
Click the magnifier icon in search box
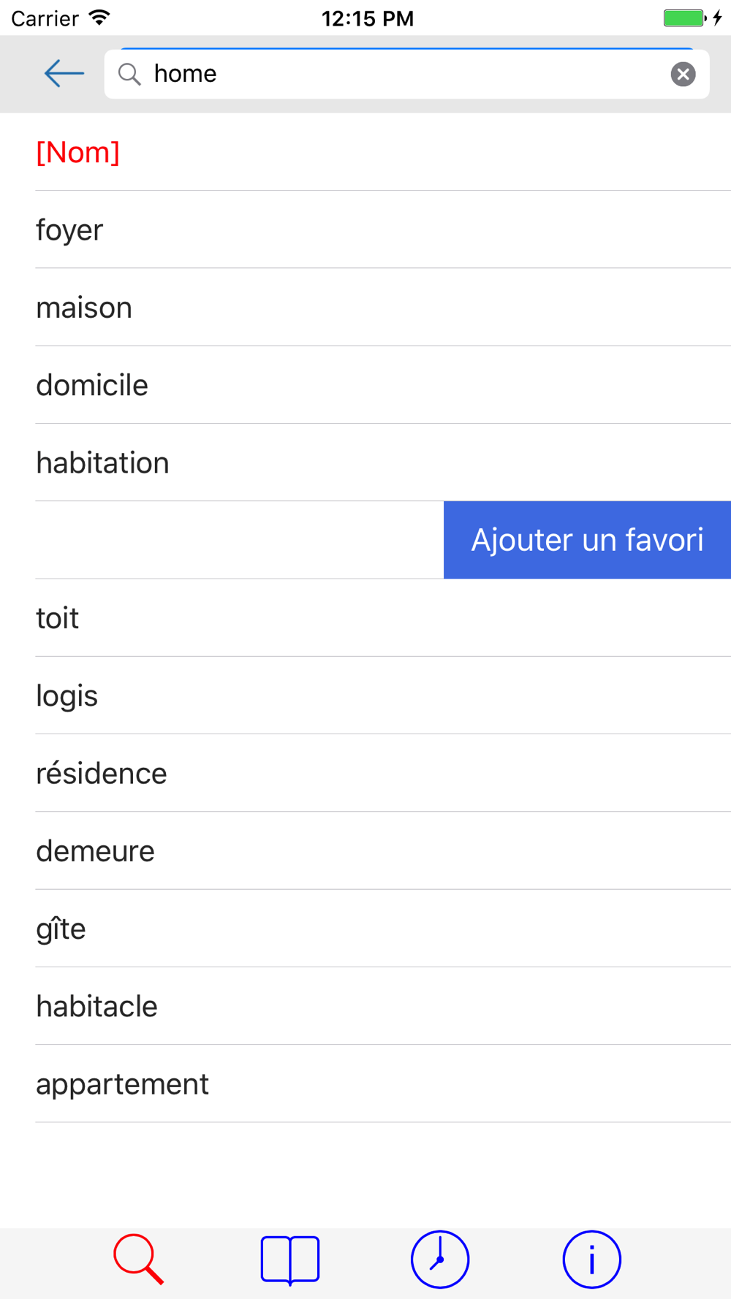click(129, 74)
